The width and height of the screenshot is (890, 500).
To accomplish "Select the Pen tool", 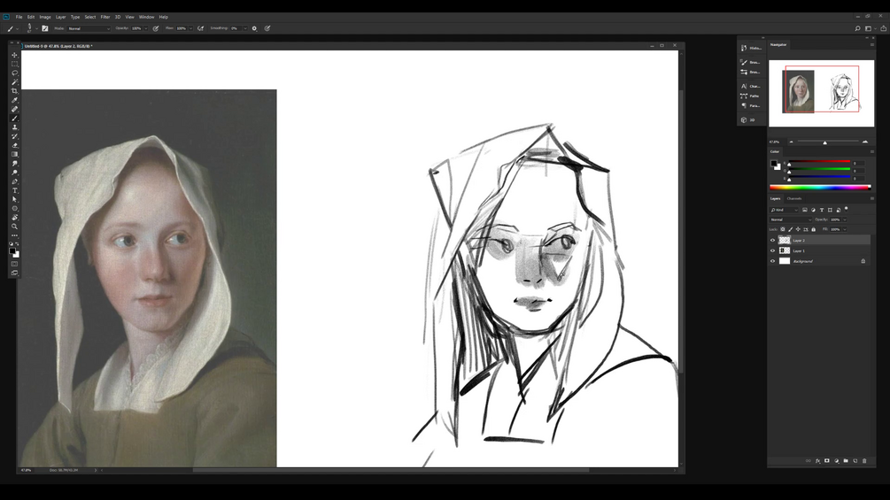I will point(15,181).
